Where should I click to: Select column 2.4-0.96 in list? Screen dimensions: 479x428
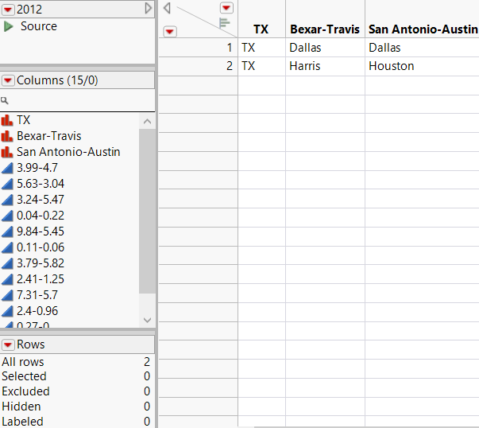click(x=37, y=311)
